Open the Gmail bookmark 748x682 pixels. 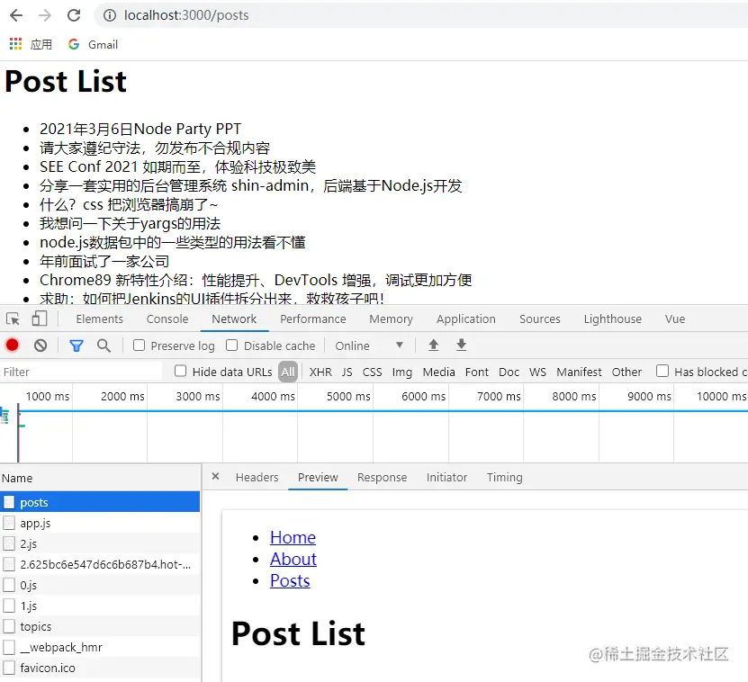tap(93, 44)
